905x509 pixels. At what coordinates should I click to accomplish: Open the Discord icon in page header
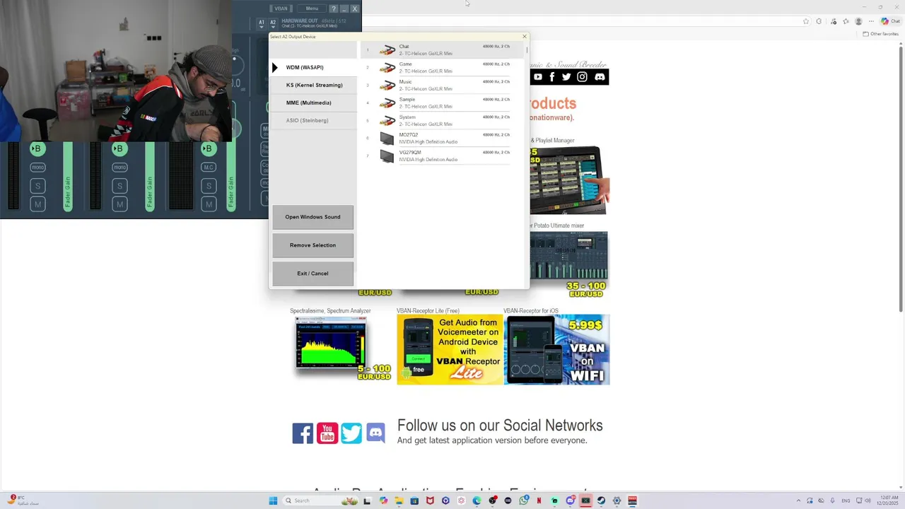tap(600, 77)
